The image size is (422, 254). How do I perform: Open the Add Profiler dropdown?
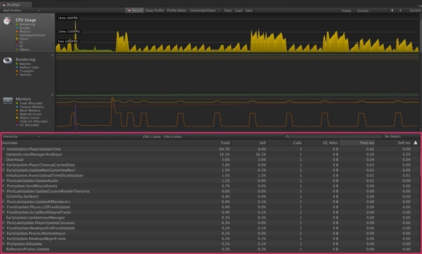tap(21, 10)
